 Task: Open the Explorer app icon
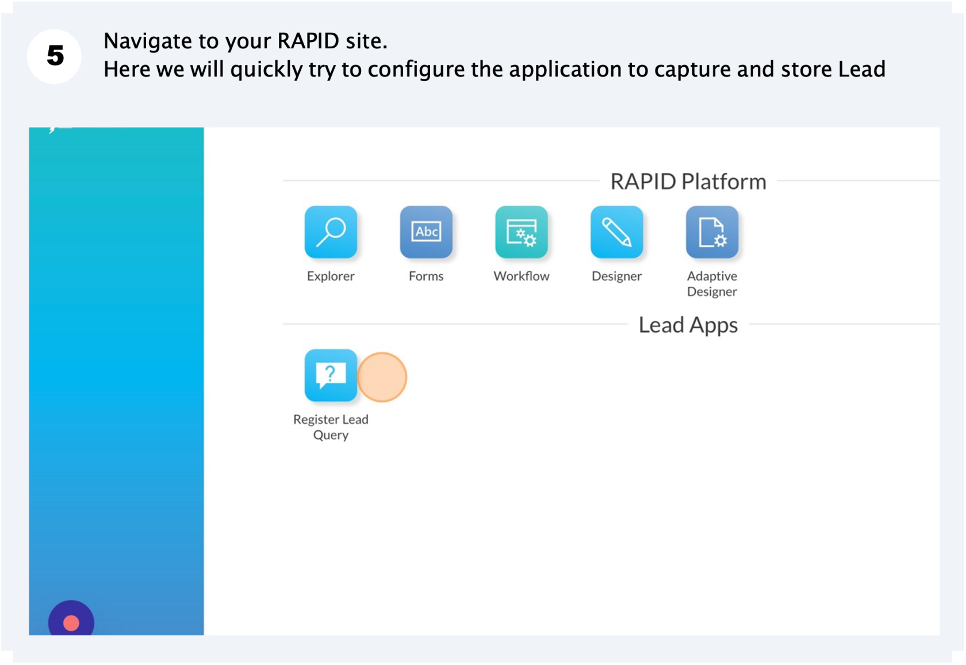pyautogui.click(x=331, y=232)
